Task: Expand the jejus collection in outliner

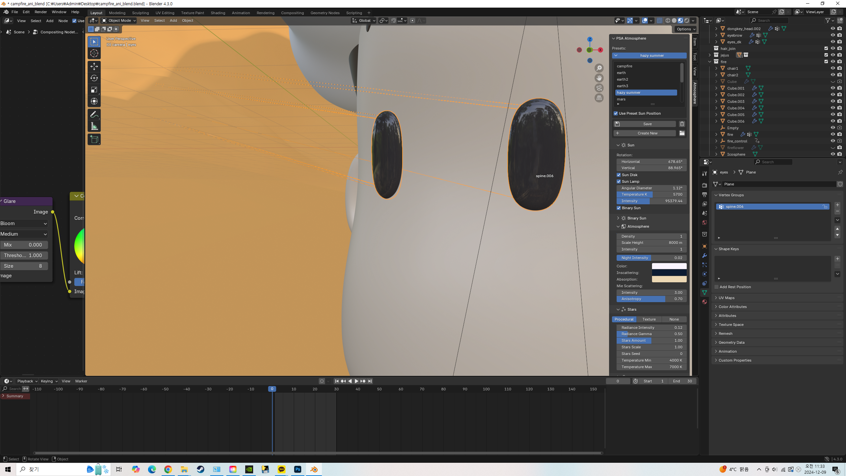Action: click(710, 55)
